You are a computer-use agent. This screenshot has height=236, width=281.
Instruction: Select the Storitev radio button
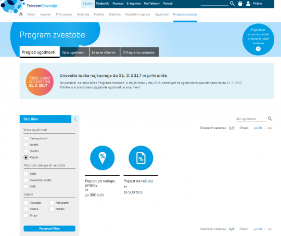click(x=26, y=151)
